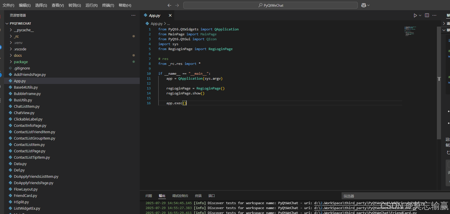Open Copilot dropdown arrow

(369, 5)
